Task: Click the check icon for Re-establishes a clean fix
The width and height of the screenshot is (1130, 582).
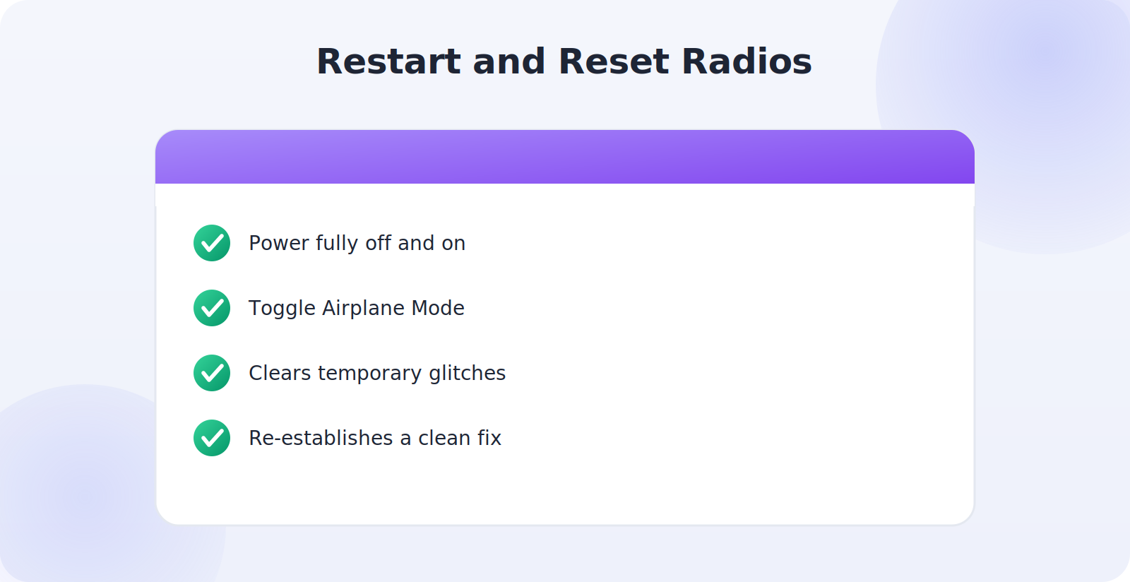Action: 212,438
